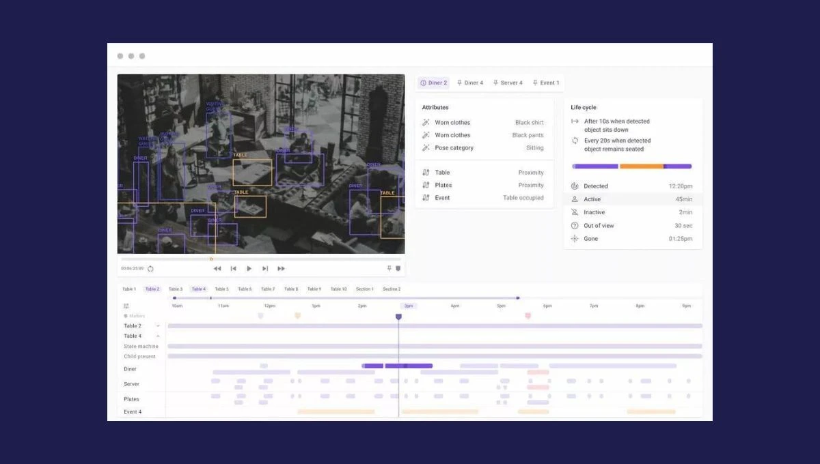Click the Out of view question icon
This screenshot has height=464, width=820.
coord(575,226)
